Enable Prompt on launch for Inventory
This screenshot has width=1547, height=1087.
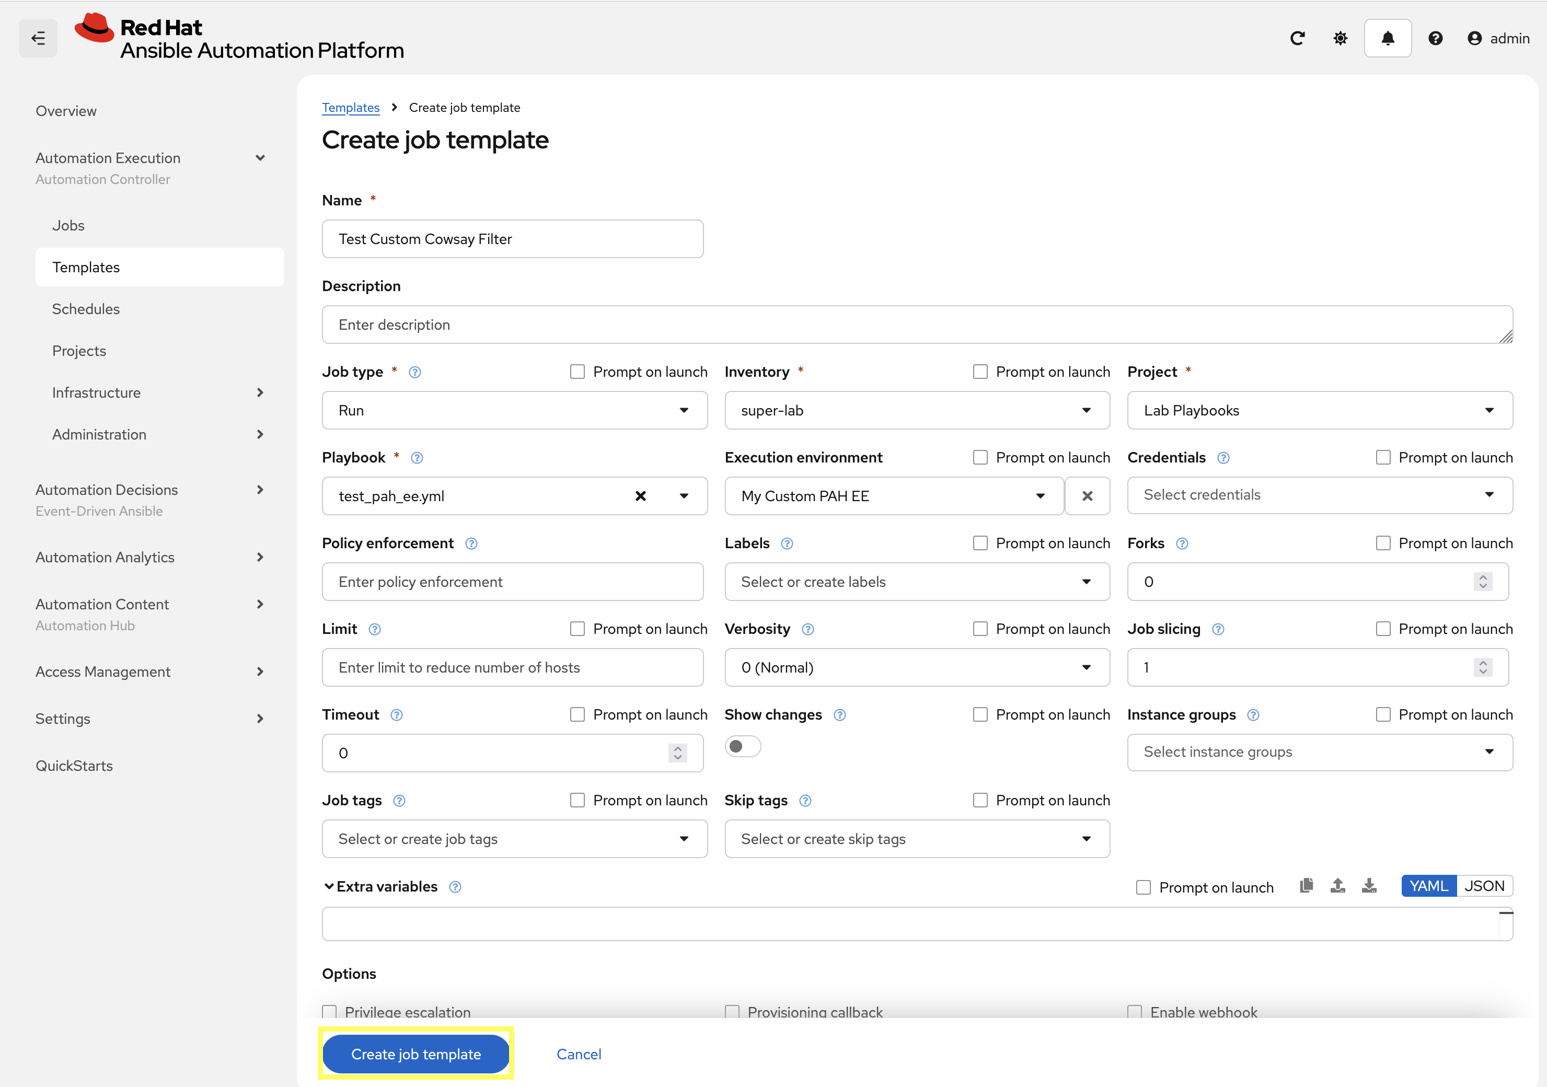pos(979,372)
